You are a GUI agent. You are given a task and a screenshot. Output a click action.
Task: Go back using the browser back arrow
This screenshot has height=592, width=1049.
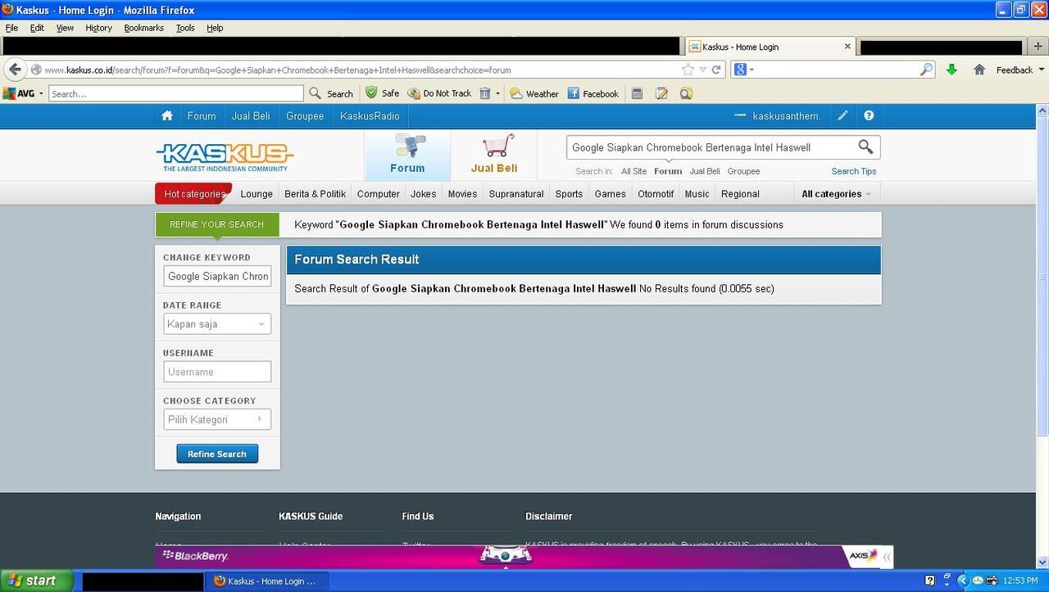(15, 70)
